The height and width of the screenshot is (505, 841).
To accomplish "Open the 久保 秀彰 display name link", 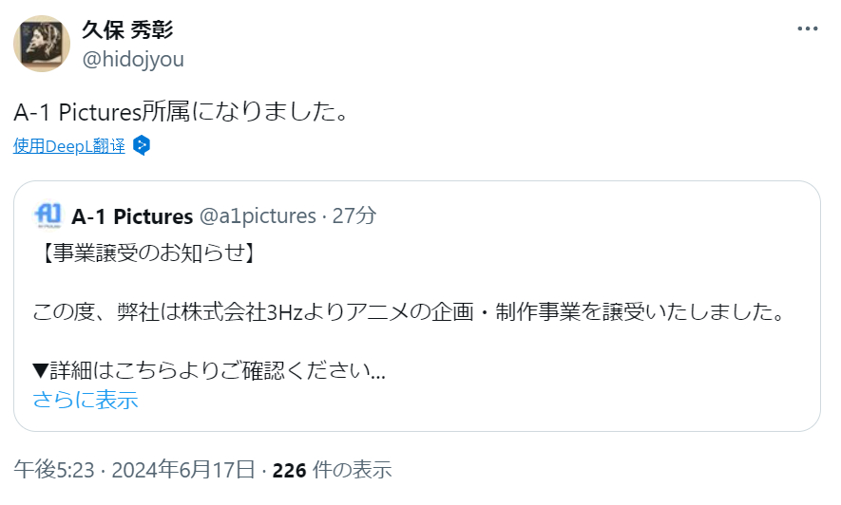I will 128,29.
